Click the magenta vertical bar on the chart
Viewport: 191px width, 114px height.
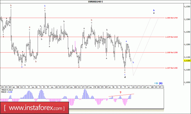[x=75, y=46]
